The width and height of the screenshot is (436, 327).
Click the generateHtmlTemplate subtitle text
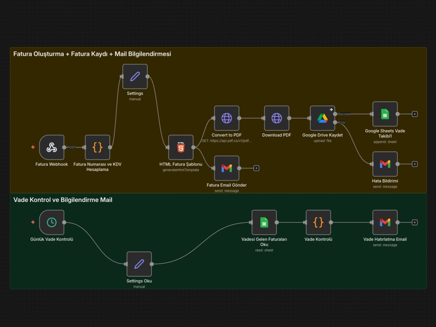[x=181, y=170]
